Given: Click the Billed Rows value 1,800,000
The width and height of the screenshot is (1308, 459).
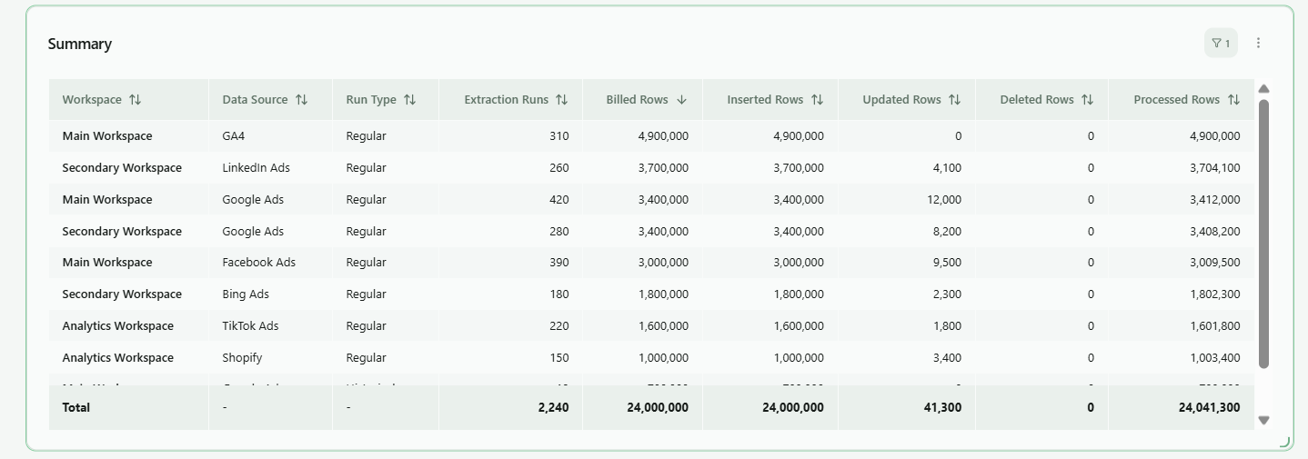Looking at the screenshot, I should click(x=663, y=294).
